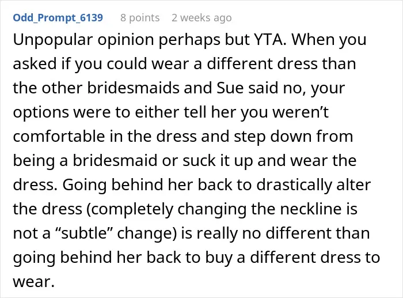Click the "8 points" score label
403x298 pixels.
pyautogui.click(x=140, y=18)
